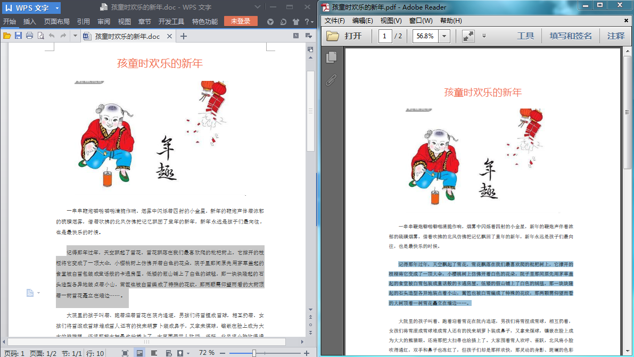Click the Save icon in WPS toolbar
634x357 pixels.
pos(18,36)
